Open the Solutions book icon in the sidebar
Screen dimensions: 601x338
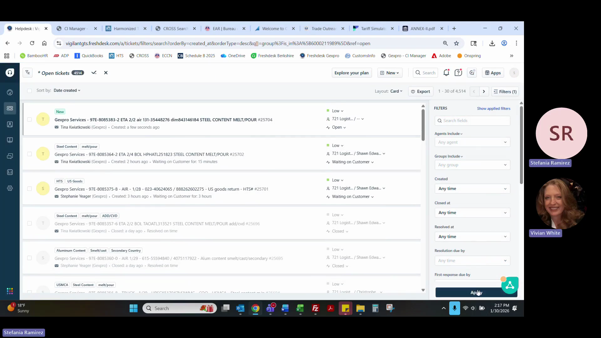click(x=10, y=140)
